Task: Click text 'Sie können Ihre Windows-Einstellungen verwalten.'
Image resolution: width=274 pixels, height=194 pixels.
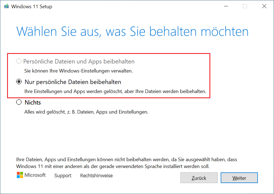Action: pos(78,71)
